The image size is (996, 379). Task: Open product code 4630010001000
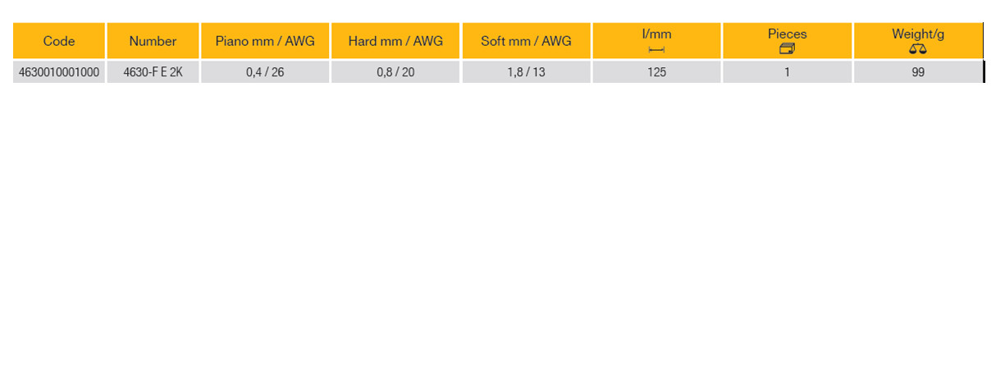[x=59, y=72]
